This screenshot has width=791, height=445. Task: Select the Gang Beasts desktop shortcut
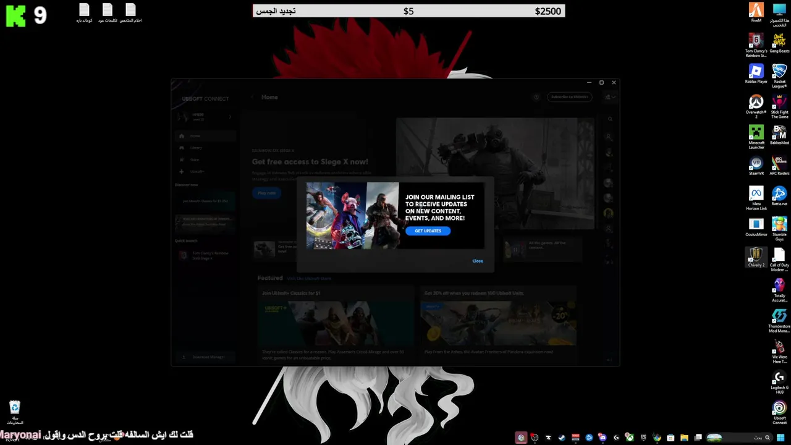tap(779, 43)
